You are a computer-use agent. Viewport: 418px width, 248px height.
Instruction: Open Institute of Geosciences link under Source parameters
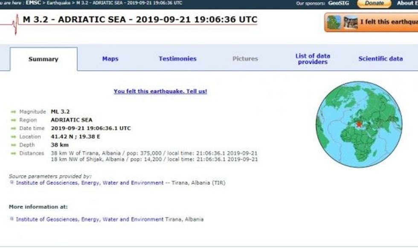pyautogui.click(x=90, y=183)
